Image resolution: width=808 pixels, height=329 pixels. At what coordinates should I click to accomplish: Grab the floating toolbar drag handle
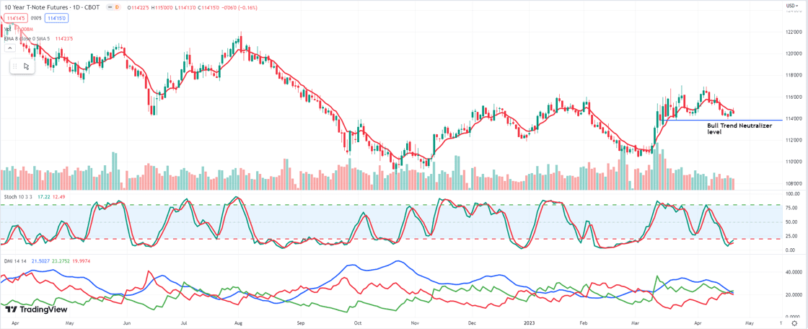(x=15, y=66)
